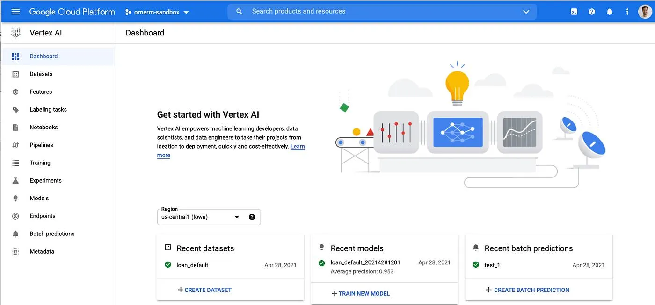
Task: Click the search products input field
Action: point(327,11)
